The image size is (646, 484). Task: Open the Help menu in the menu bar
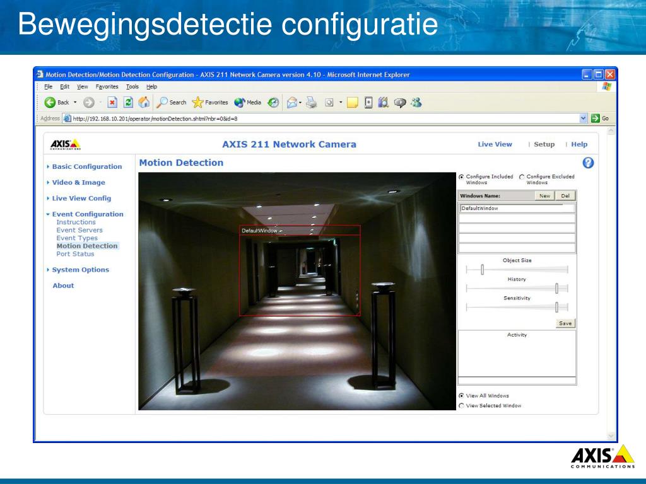click(151, 87)
